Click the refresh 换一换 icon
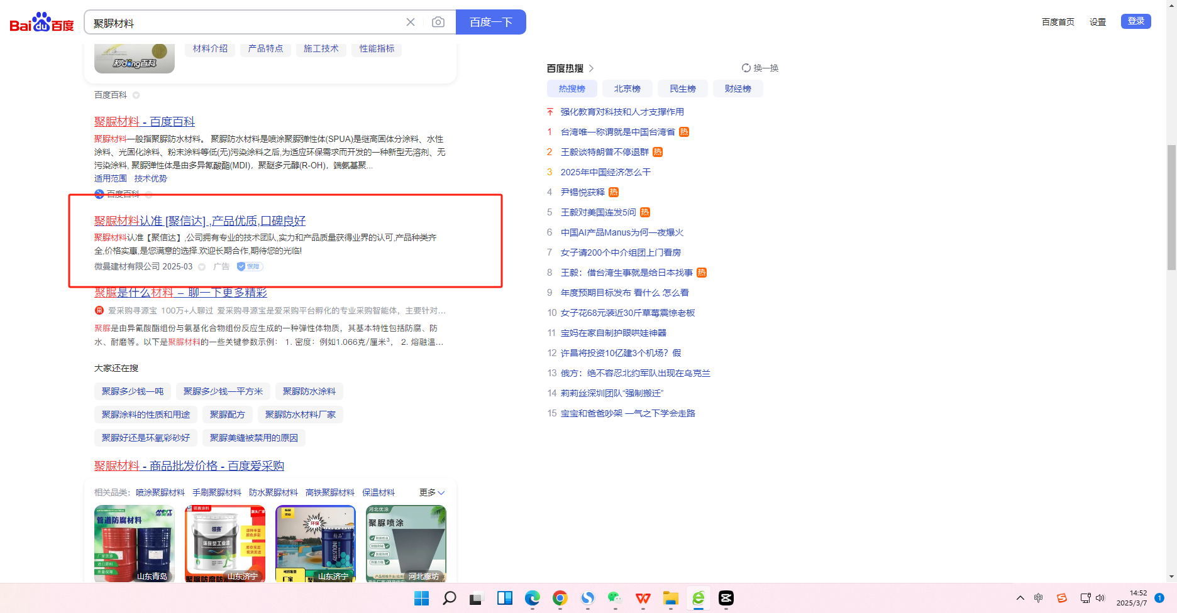1177x613 pixels. pyautogui.click(x=746, y=68)
